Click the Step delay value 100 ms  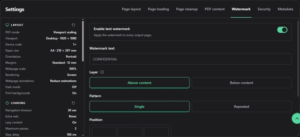pos(72,134)
